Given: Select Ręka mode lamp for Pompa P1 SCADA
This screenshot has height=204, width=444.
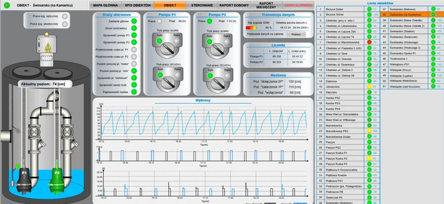Looking at the screenshot, I should click(x=177, y=75).
